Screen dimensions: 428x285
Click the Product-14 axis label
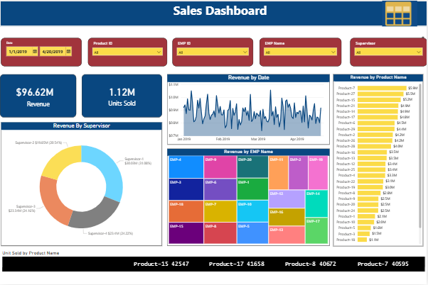[346, 111]
